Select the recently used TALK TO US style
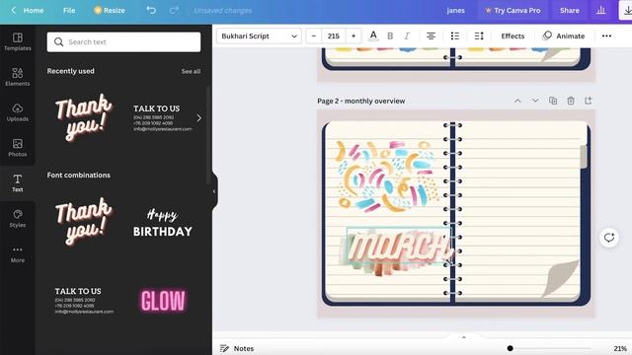 coord(163,118)
